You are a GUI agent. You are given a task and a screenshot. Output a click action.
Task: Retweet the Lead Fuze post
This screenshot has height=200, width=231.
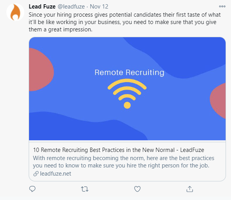click(85, 189)
